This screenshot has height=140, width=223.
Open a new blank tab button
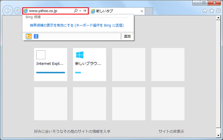coord(149,11)
